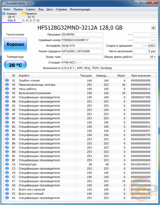Click status orb for attribute 64 row

[7, 97]
